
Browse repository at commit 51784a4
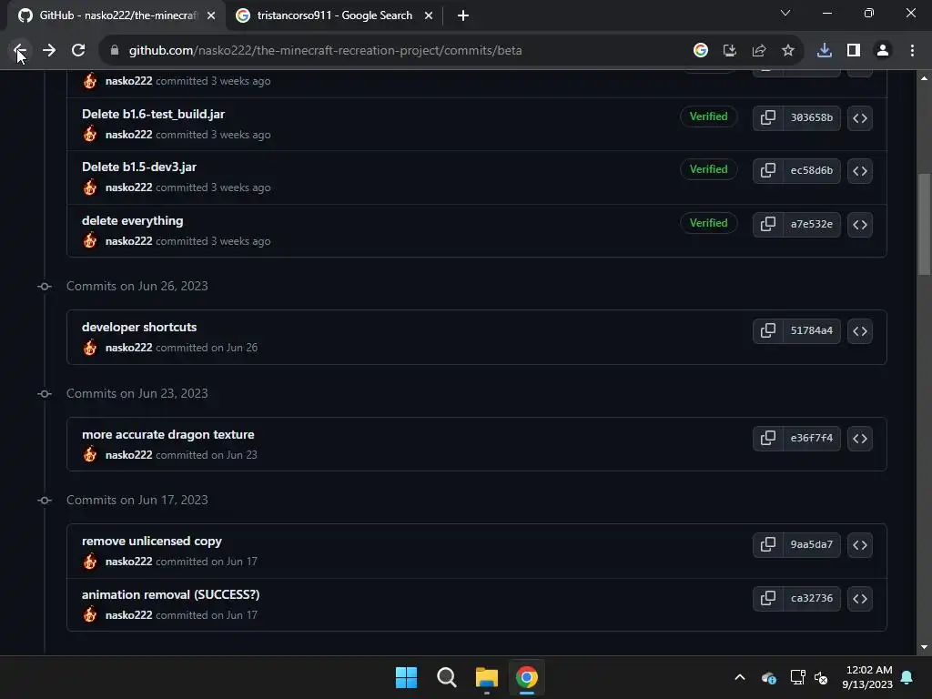(x=859, y=331)
